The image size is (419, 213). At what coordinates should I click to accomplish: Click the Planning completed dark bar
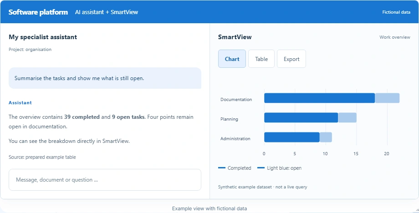301,117
